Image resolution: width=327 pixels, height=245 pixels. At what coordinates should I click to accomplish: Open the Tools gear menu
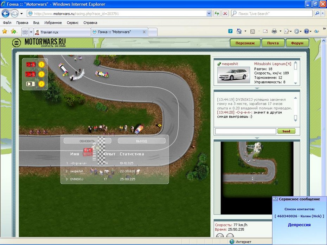(x=297, y=32)
